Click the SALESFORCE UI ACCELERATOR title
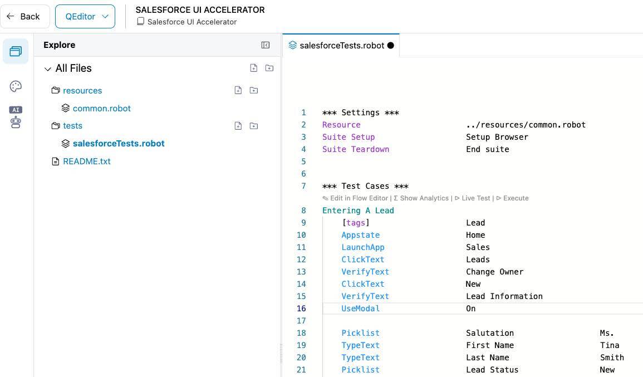 pyautogui.click(x=200, y=10)
